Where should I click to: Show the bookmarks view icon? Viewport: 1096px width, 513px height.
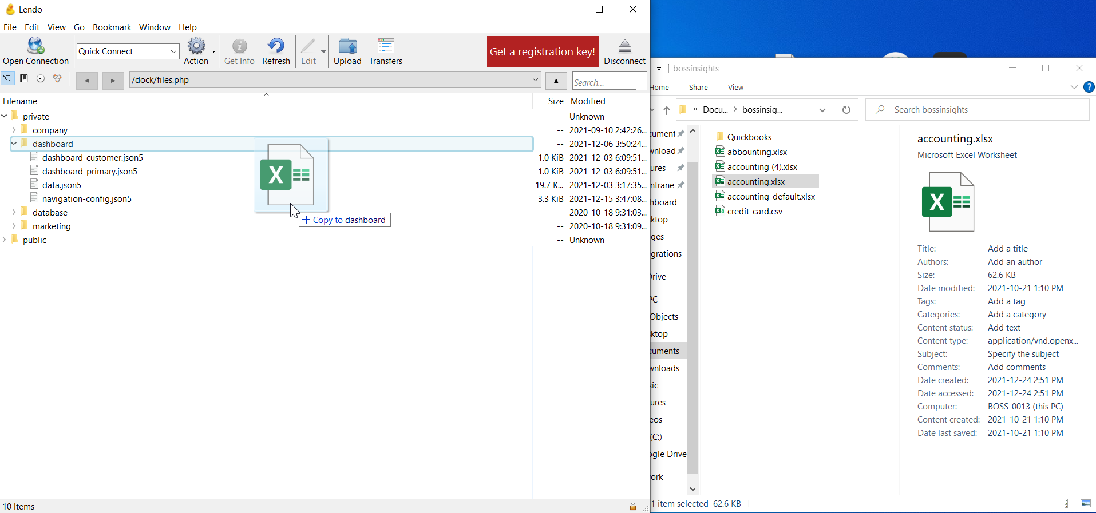24,79
